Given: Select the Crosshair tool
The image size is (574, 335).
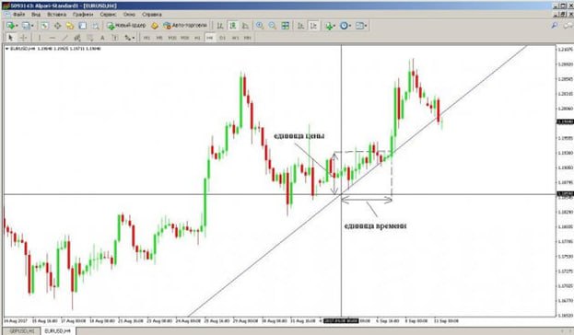Looking at the screenshot, I should pyautogui.click(x=23, y=38).
